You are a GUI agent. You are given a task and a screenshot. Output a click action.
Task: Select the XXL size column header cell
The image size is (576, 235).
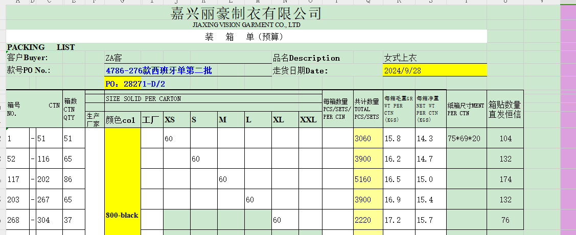308,120
